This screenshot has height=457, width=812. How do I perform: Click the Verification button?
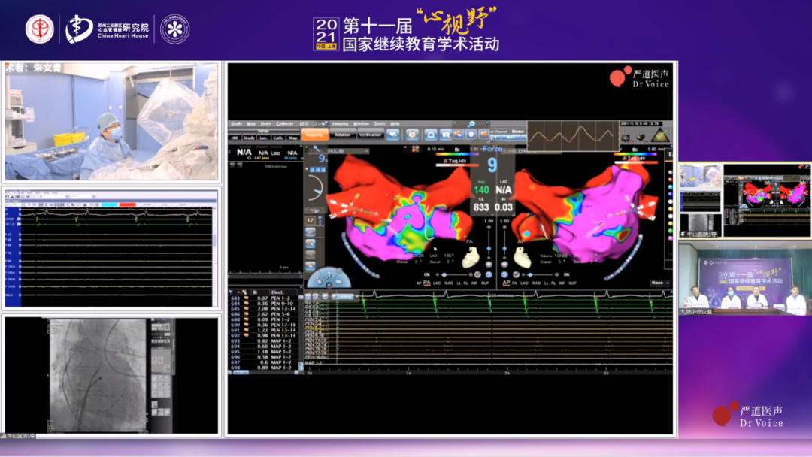(370, 135)
